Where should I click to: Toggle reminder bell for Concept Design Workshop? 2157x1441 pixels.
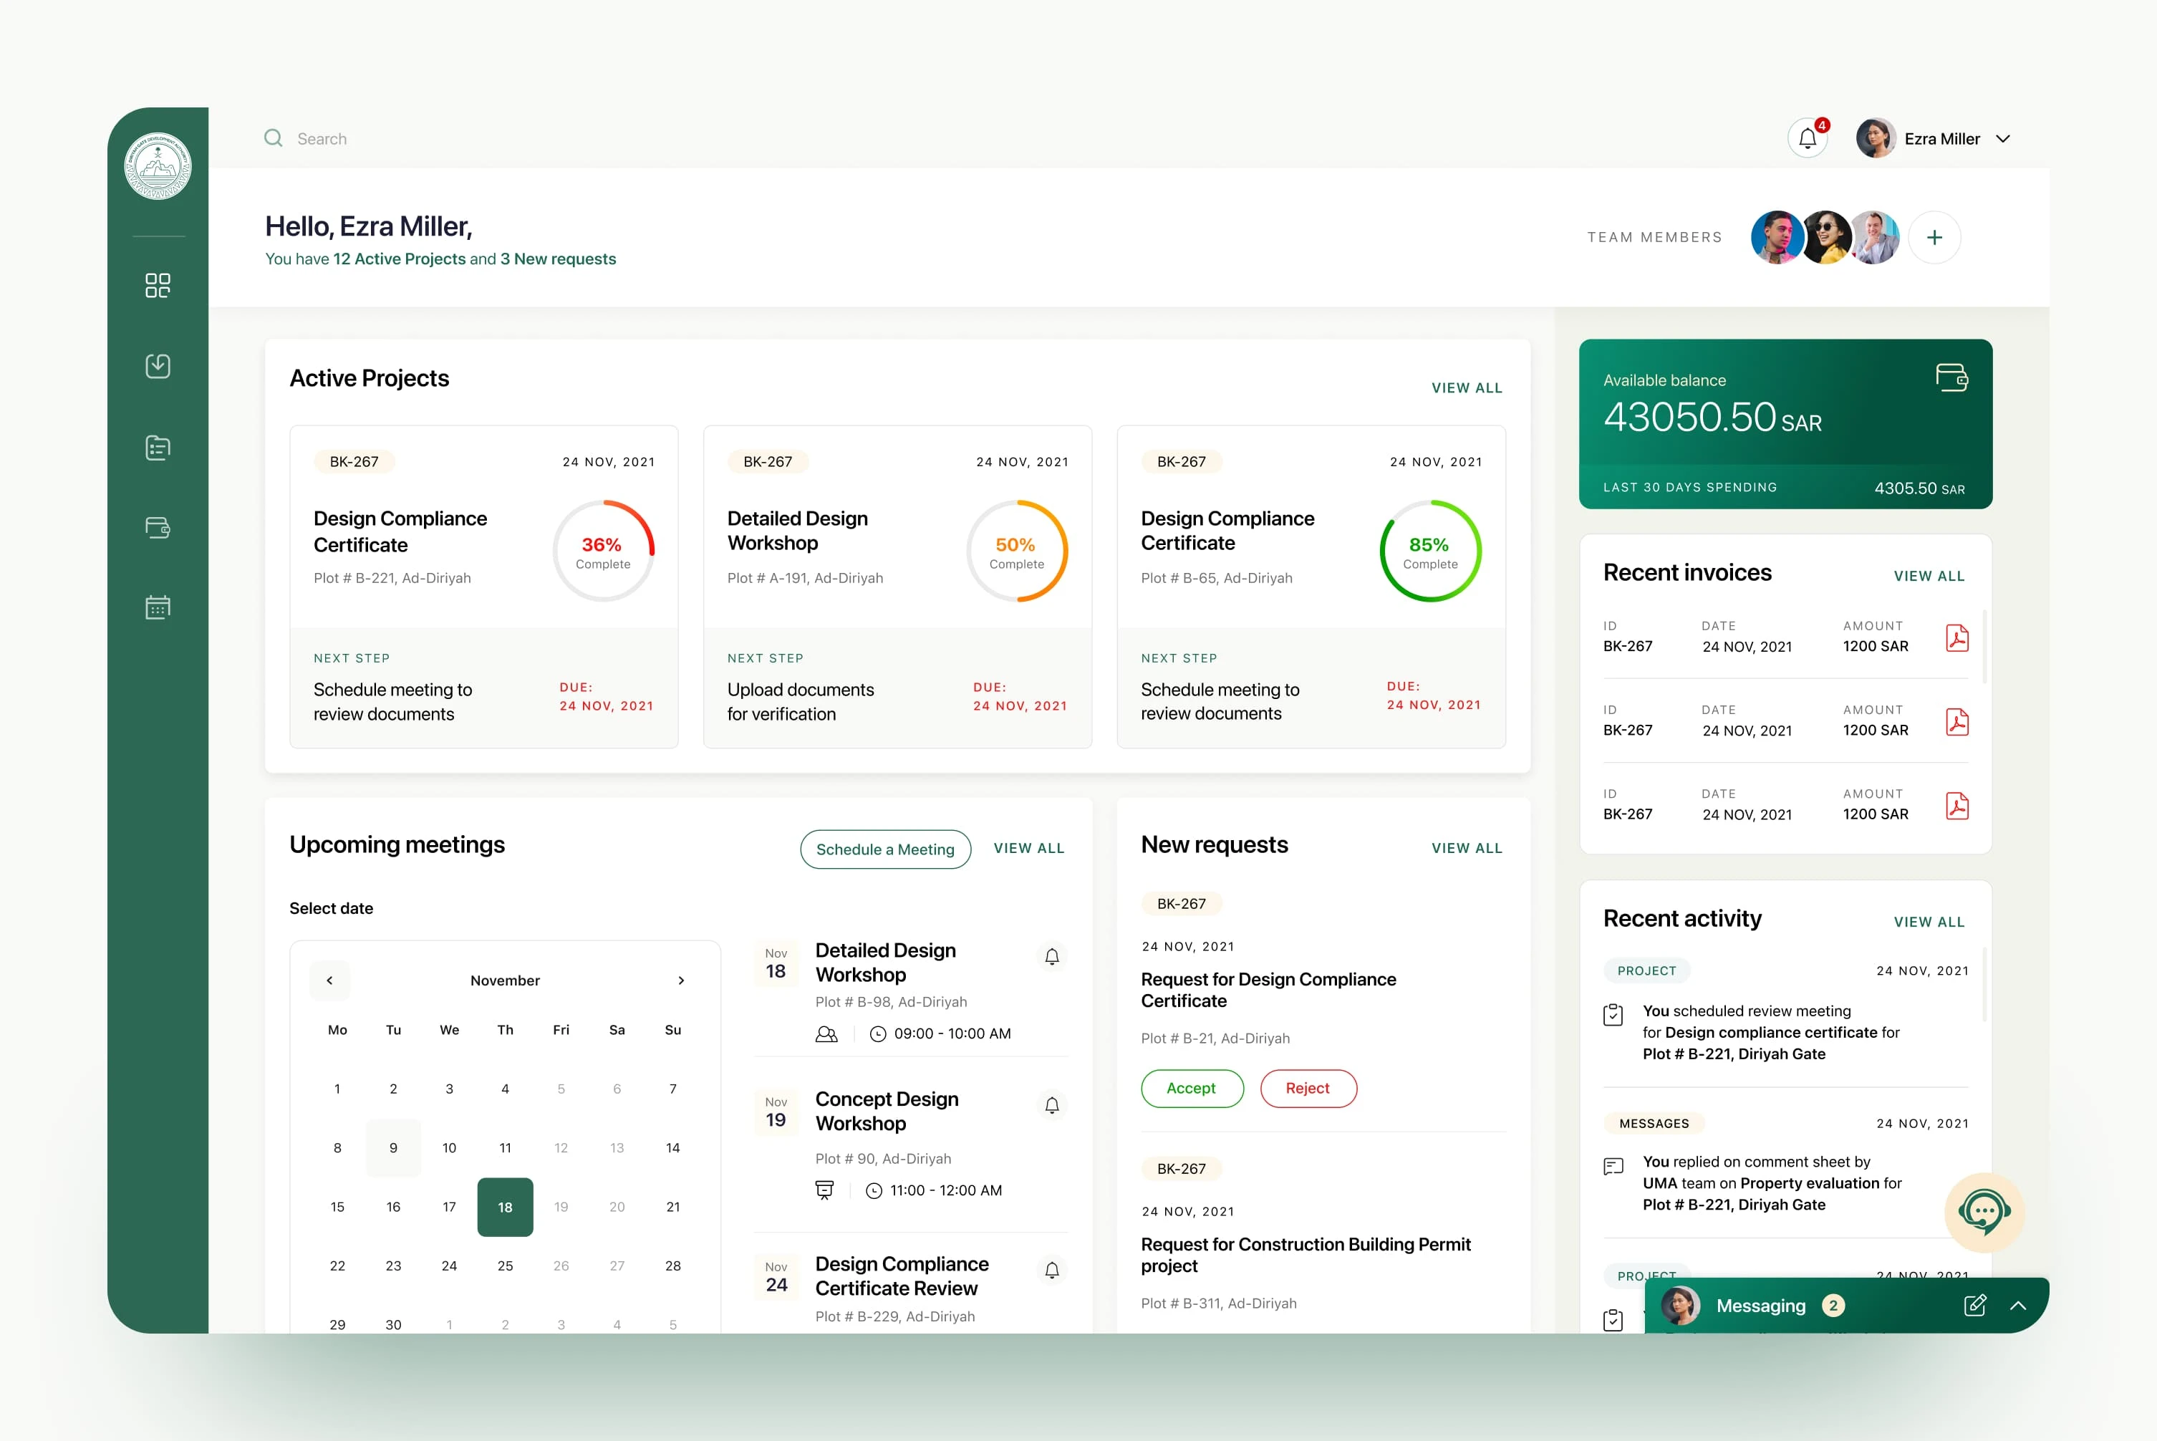pyautogui.click(x=1052, y=1106)
